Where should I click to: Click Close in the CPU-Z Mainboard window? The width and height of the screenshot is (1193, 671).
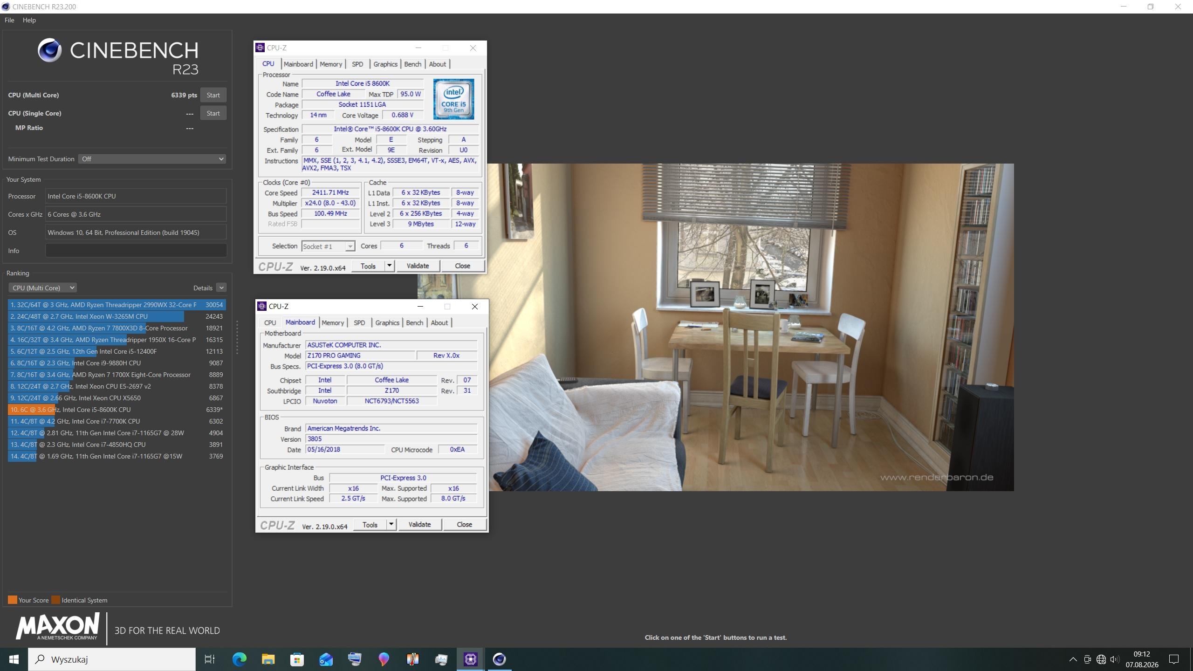(464, 525)
